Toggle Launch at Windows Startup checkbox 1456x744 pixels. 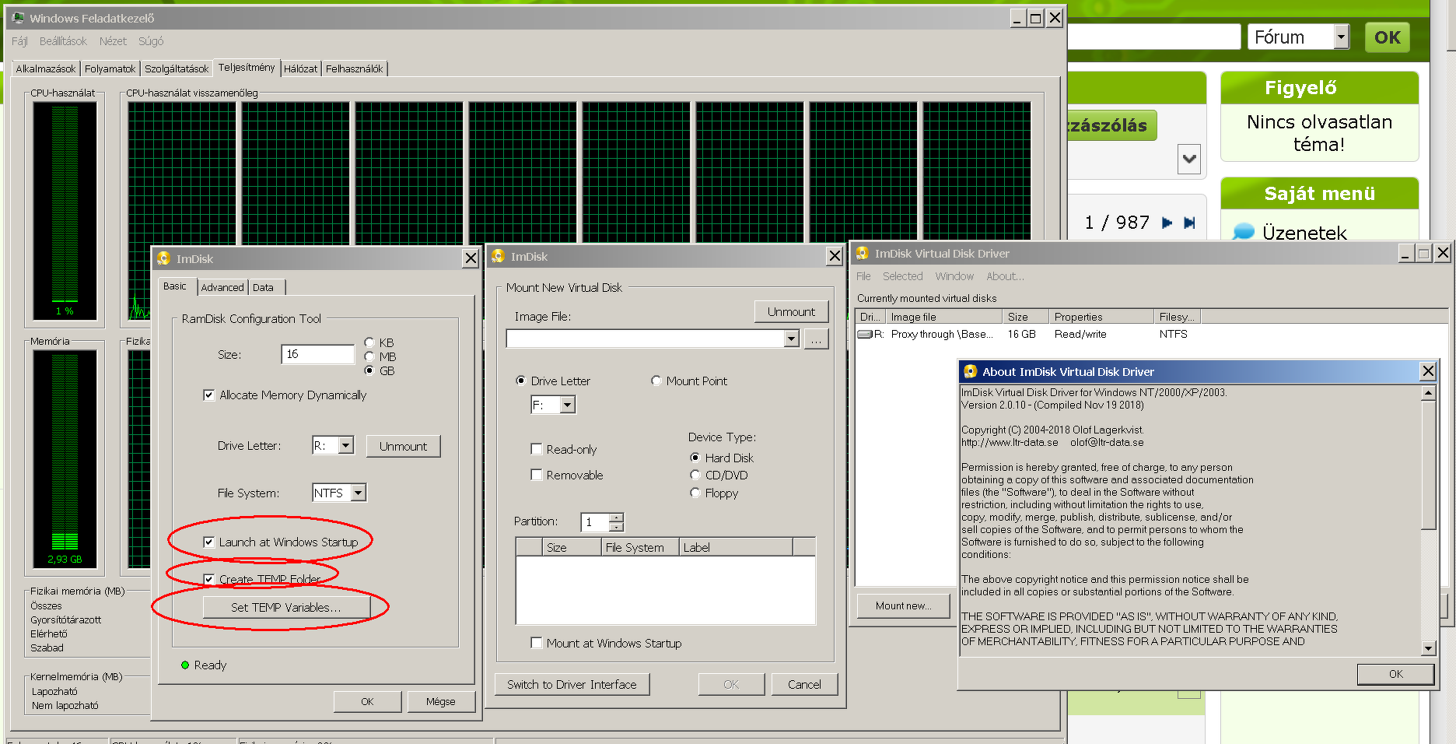(208, 542)
